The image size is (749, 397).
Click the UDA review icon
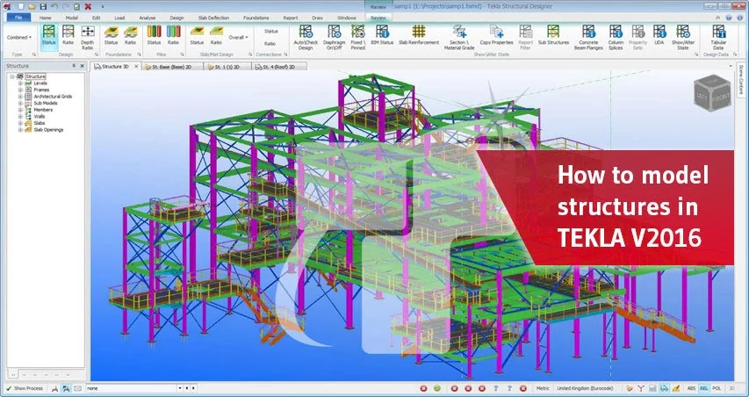click(659, 36)
